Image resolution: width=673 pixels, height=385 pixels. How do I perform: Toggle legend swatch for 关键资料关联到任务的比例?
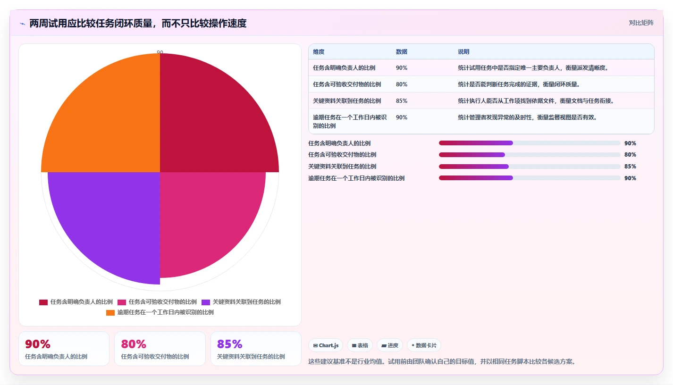pyautogui.click(x=206, y=302)
